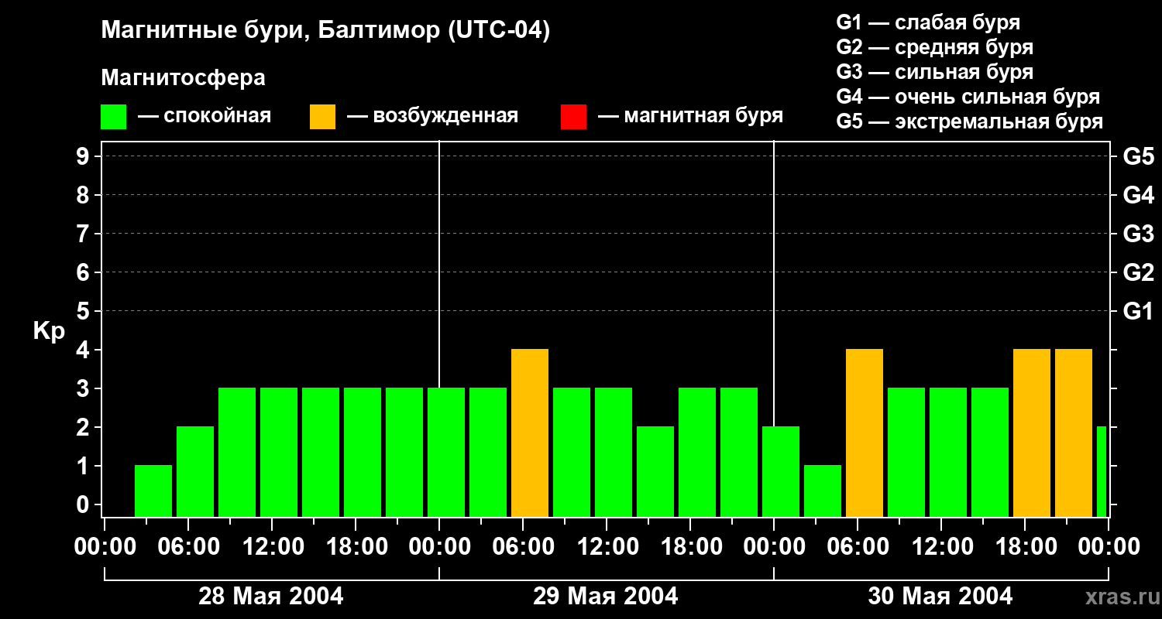The image size is (1162, 619).
Task: Click the 'Kp' axis label
Action: 49,331
